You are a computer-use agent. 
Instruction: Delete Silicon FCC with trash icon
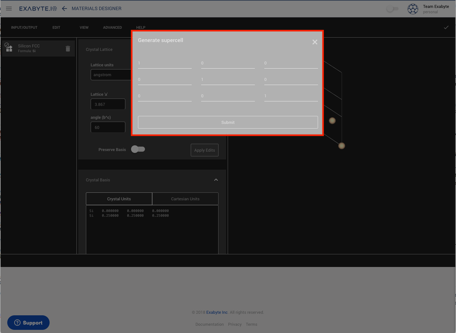point(68,48)
